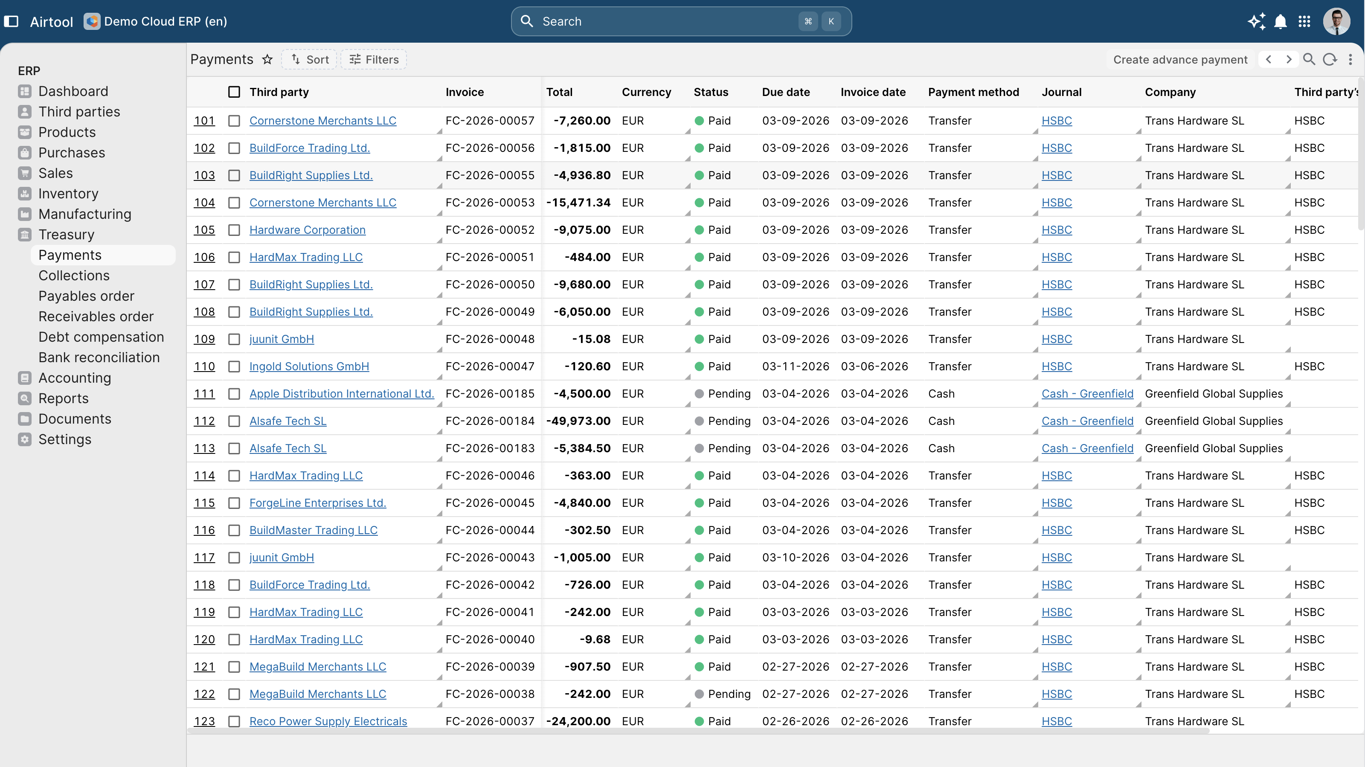This screenshot has width=1365, height=767.
Task: Go to next record arrow
Action: pos(1289,59)
